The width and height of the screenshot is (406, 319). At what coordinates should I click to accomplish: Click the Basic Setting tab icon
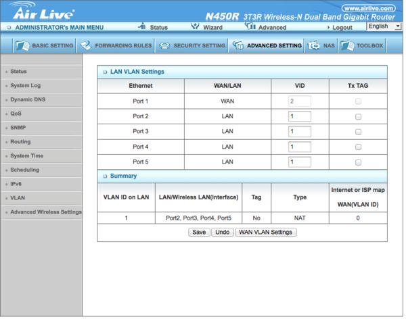click(x=22, y=45)
